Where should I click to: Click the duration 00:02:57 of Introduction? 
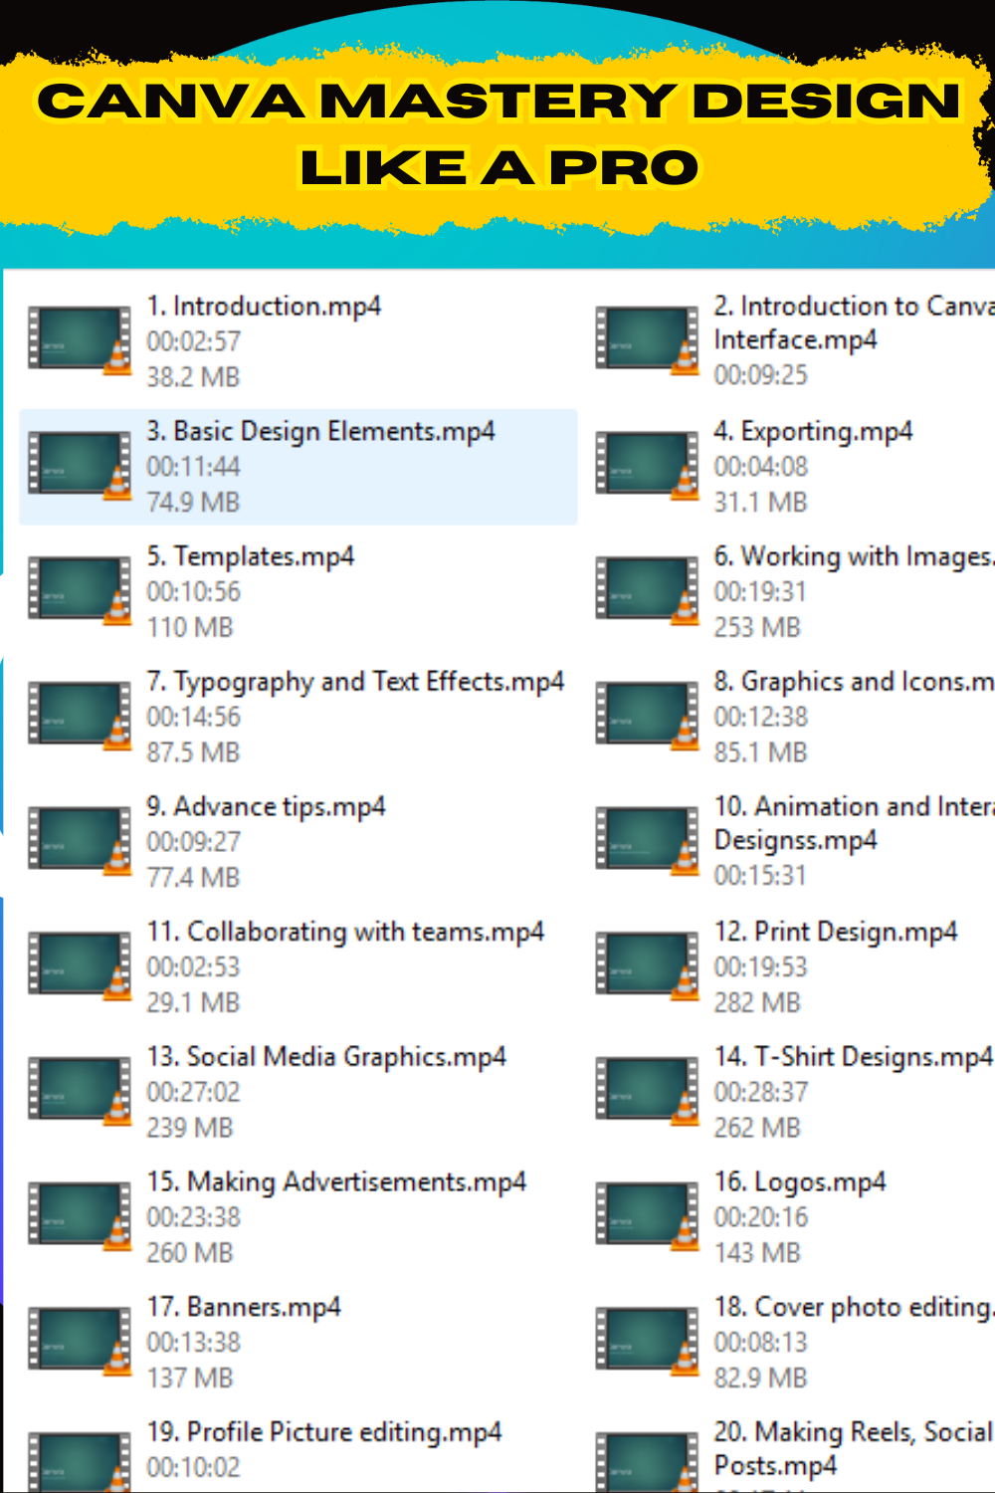tap(194, 342)
